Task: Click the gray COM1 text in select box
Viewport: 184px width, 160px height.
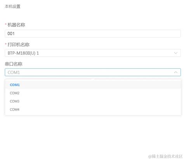Action: coord(14,72)
